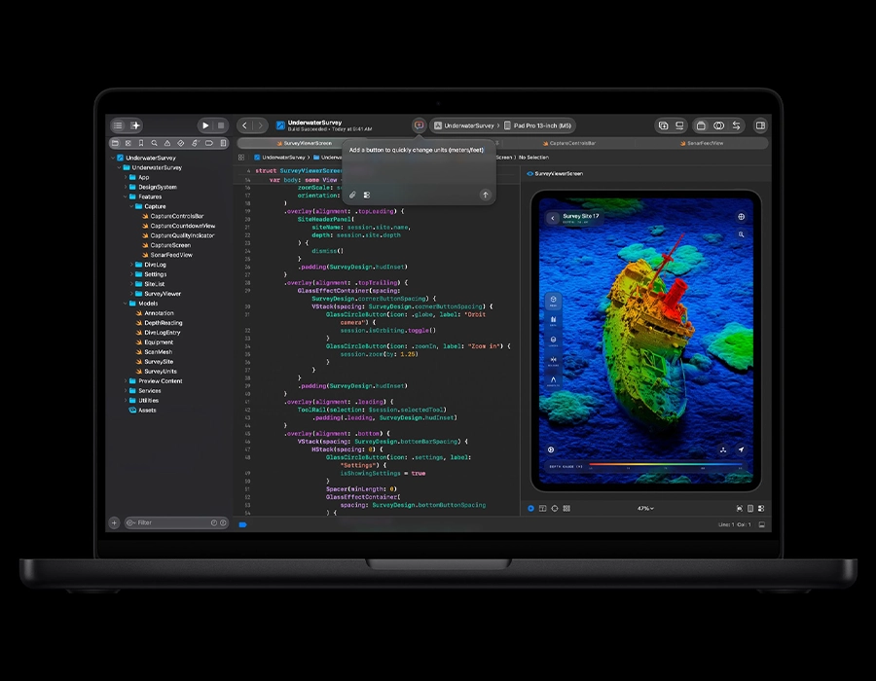Toggle the navigator sidebar
The image size is (876, 681).
pyautogui.click(x=118, y=125)
